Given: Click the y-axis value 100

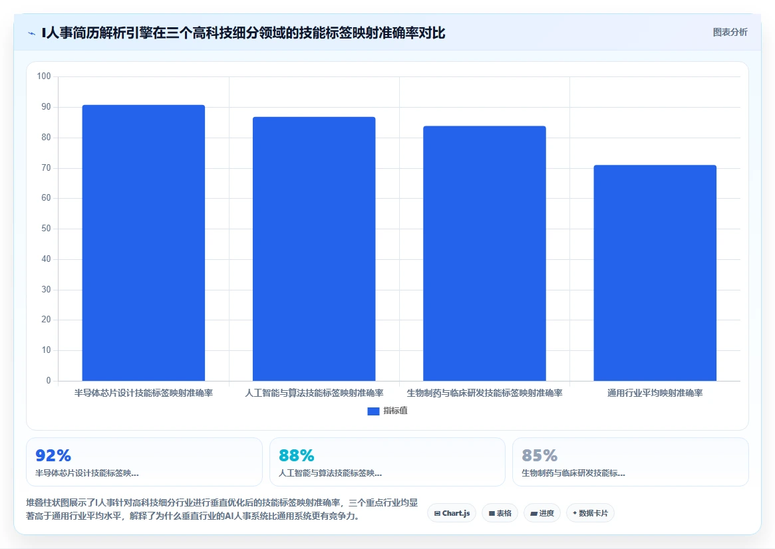Looking at the screenshot, I should click(44, 76).
